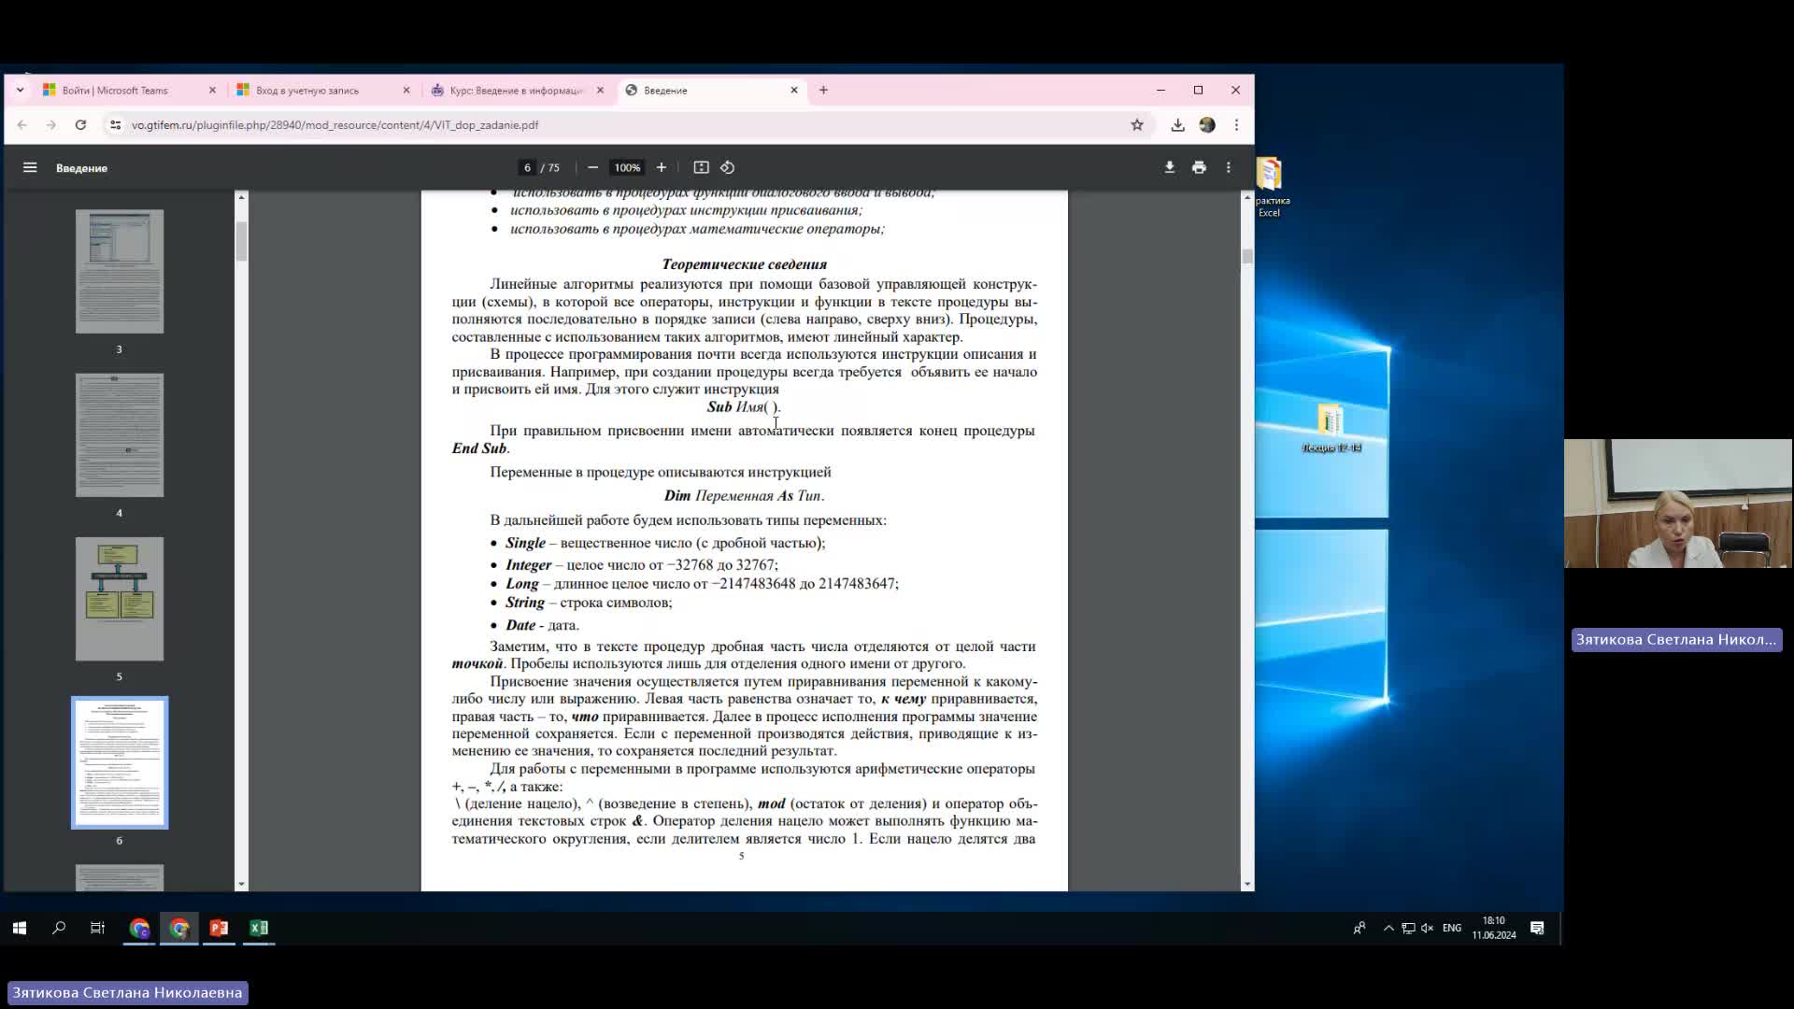Click the ENG language indicator
The width and height of the screenshot is (1794, 1009).
pos(1452,928)
